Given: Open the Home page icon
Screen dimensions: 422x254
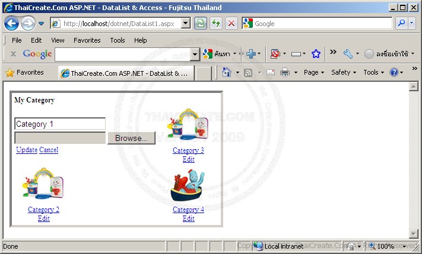Looking at the screenshot, I should (x=227, y=72).
